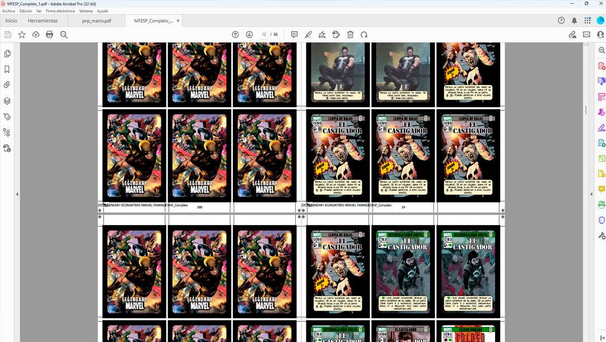Open the Protect shield tool in right pane
The image size is (606, 342).
click(602, 220)
